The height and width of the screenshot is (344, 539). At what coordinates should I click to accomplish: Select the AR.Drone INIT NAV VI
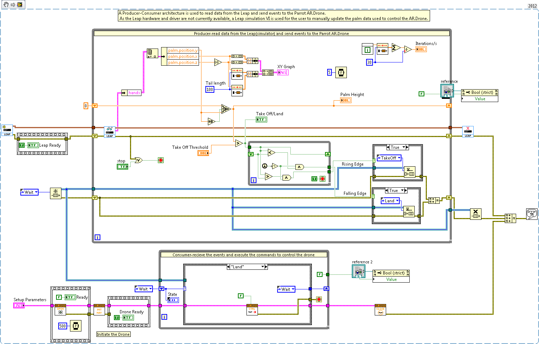99,310
